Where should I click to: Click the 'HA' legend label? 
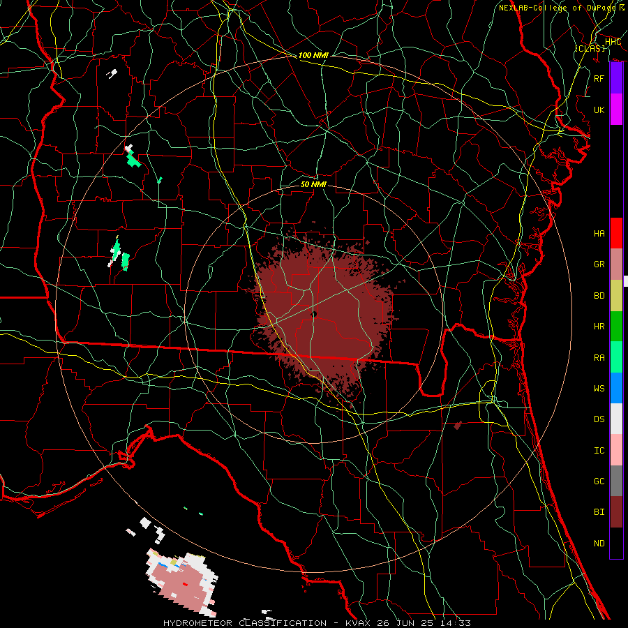(599, 234)
